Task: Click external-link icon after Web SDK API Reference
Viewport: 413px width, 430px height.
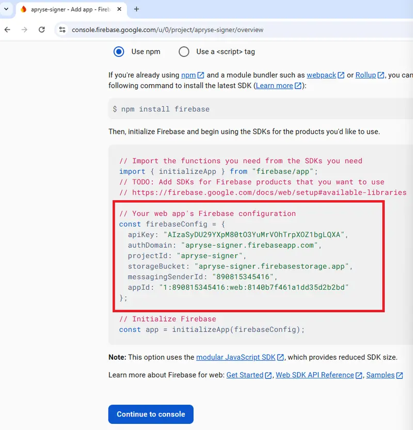Action: pyautogui.click(x=359, y=375)
